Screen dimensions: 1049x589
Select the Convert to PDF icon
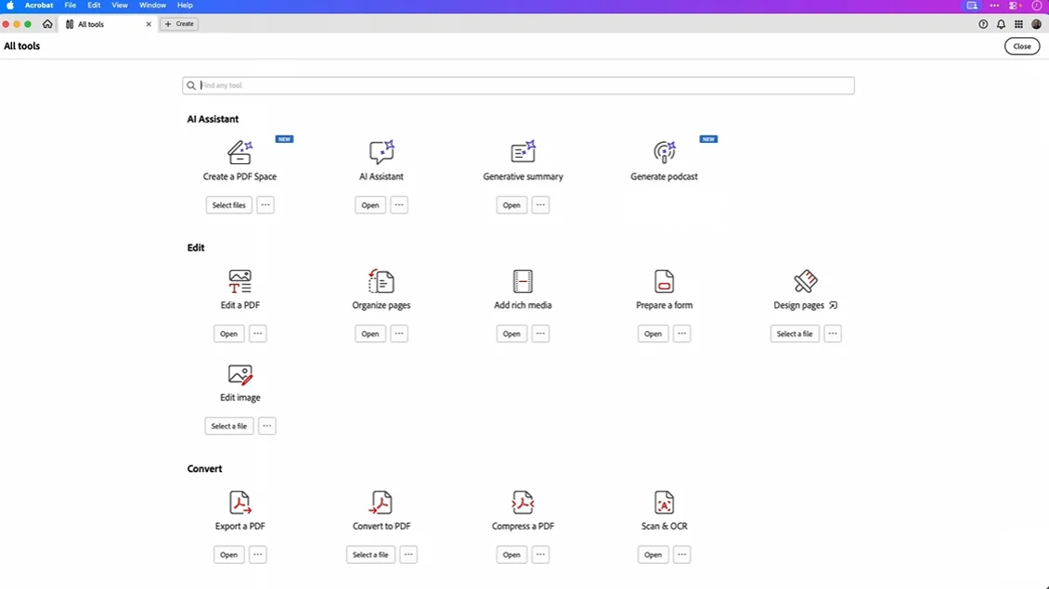pos(382,503)
